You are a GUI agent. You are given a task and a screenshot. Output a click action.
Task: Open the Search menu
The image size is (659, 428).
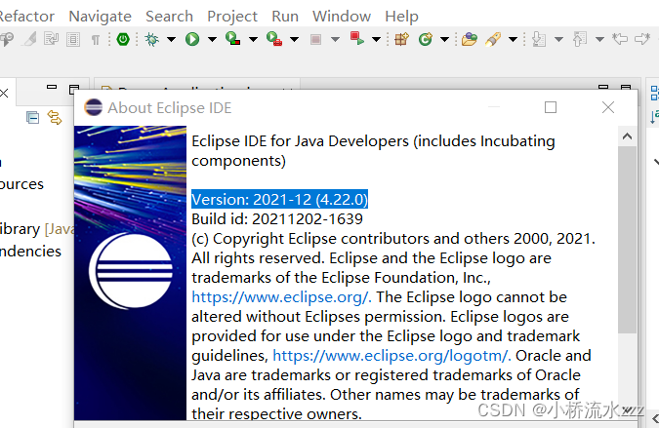(x=169, y=17)
